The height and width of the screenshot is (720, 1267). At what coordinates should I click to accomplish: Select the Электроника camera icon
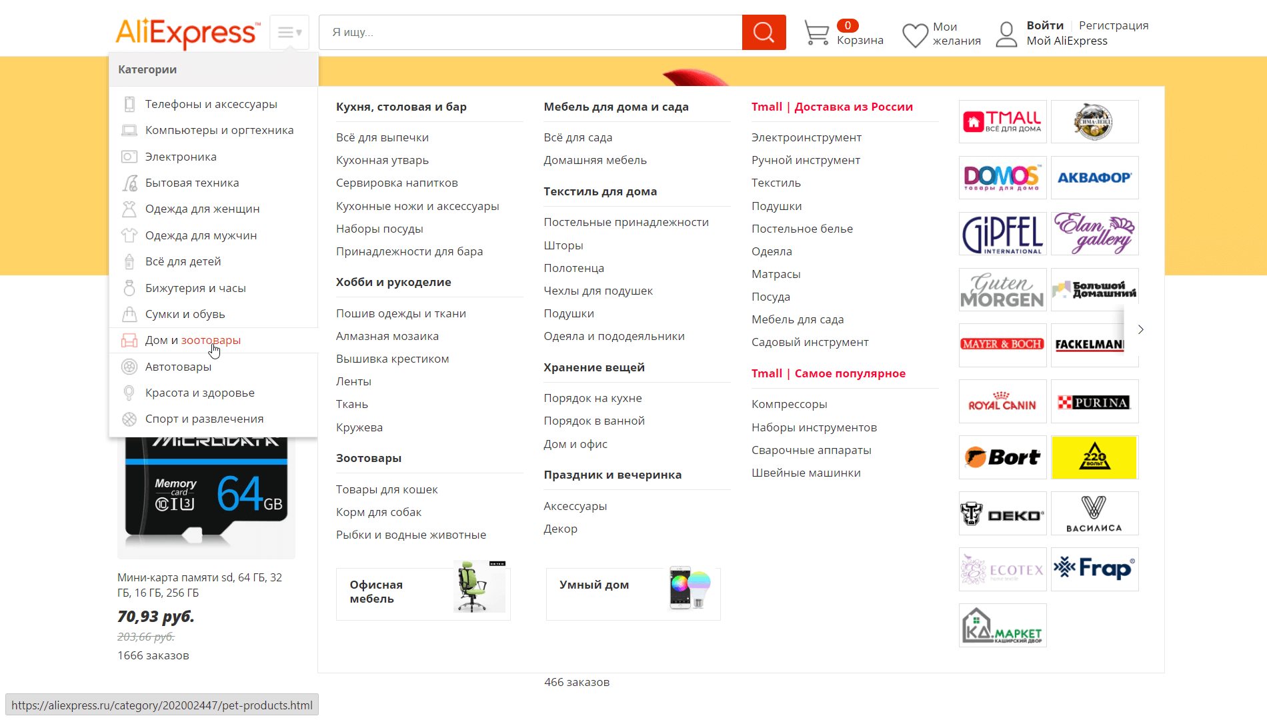129,157
